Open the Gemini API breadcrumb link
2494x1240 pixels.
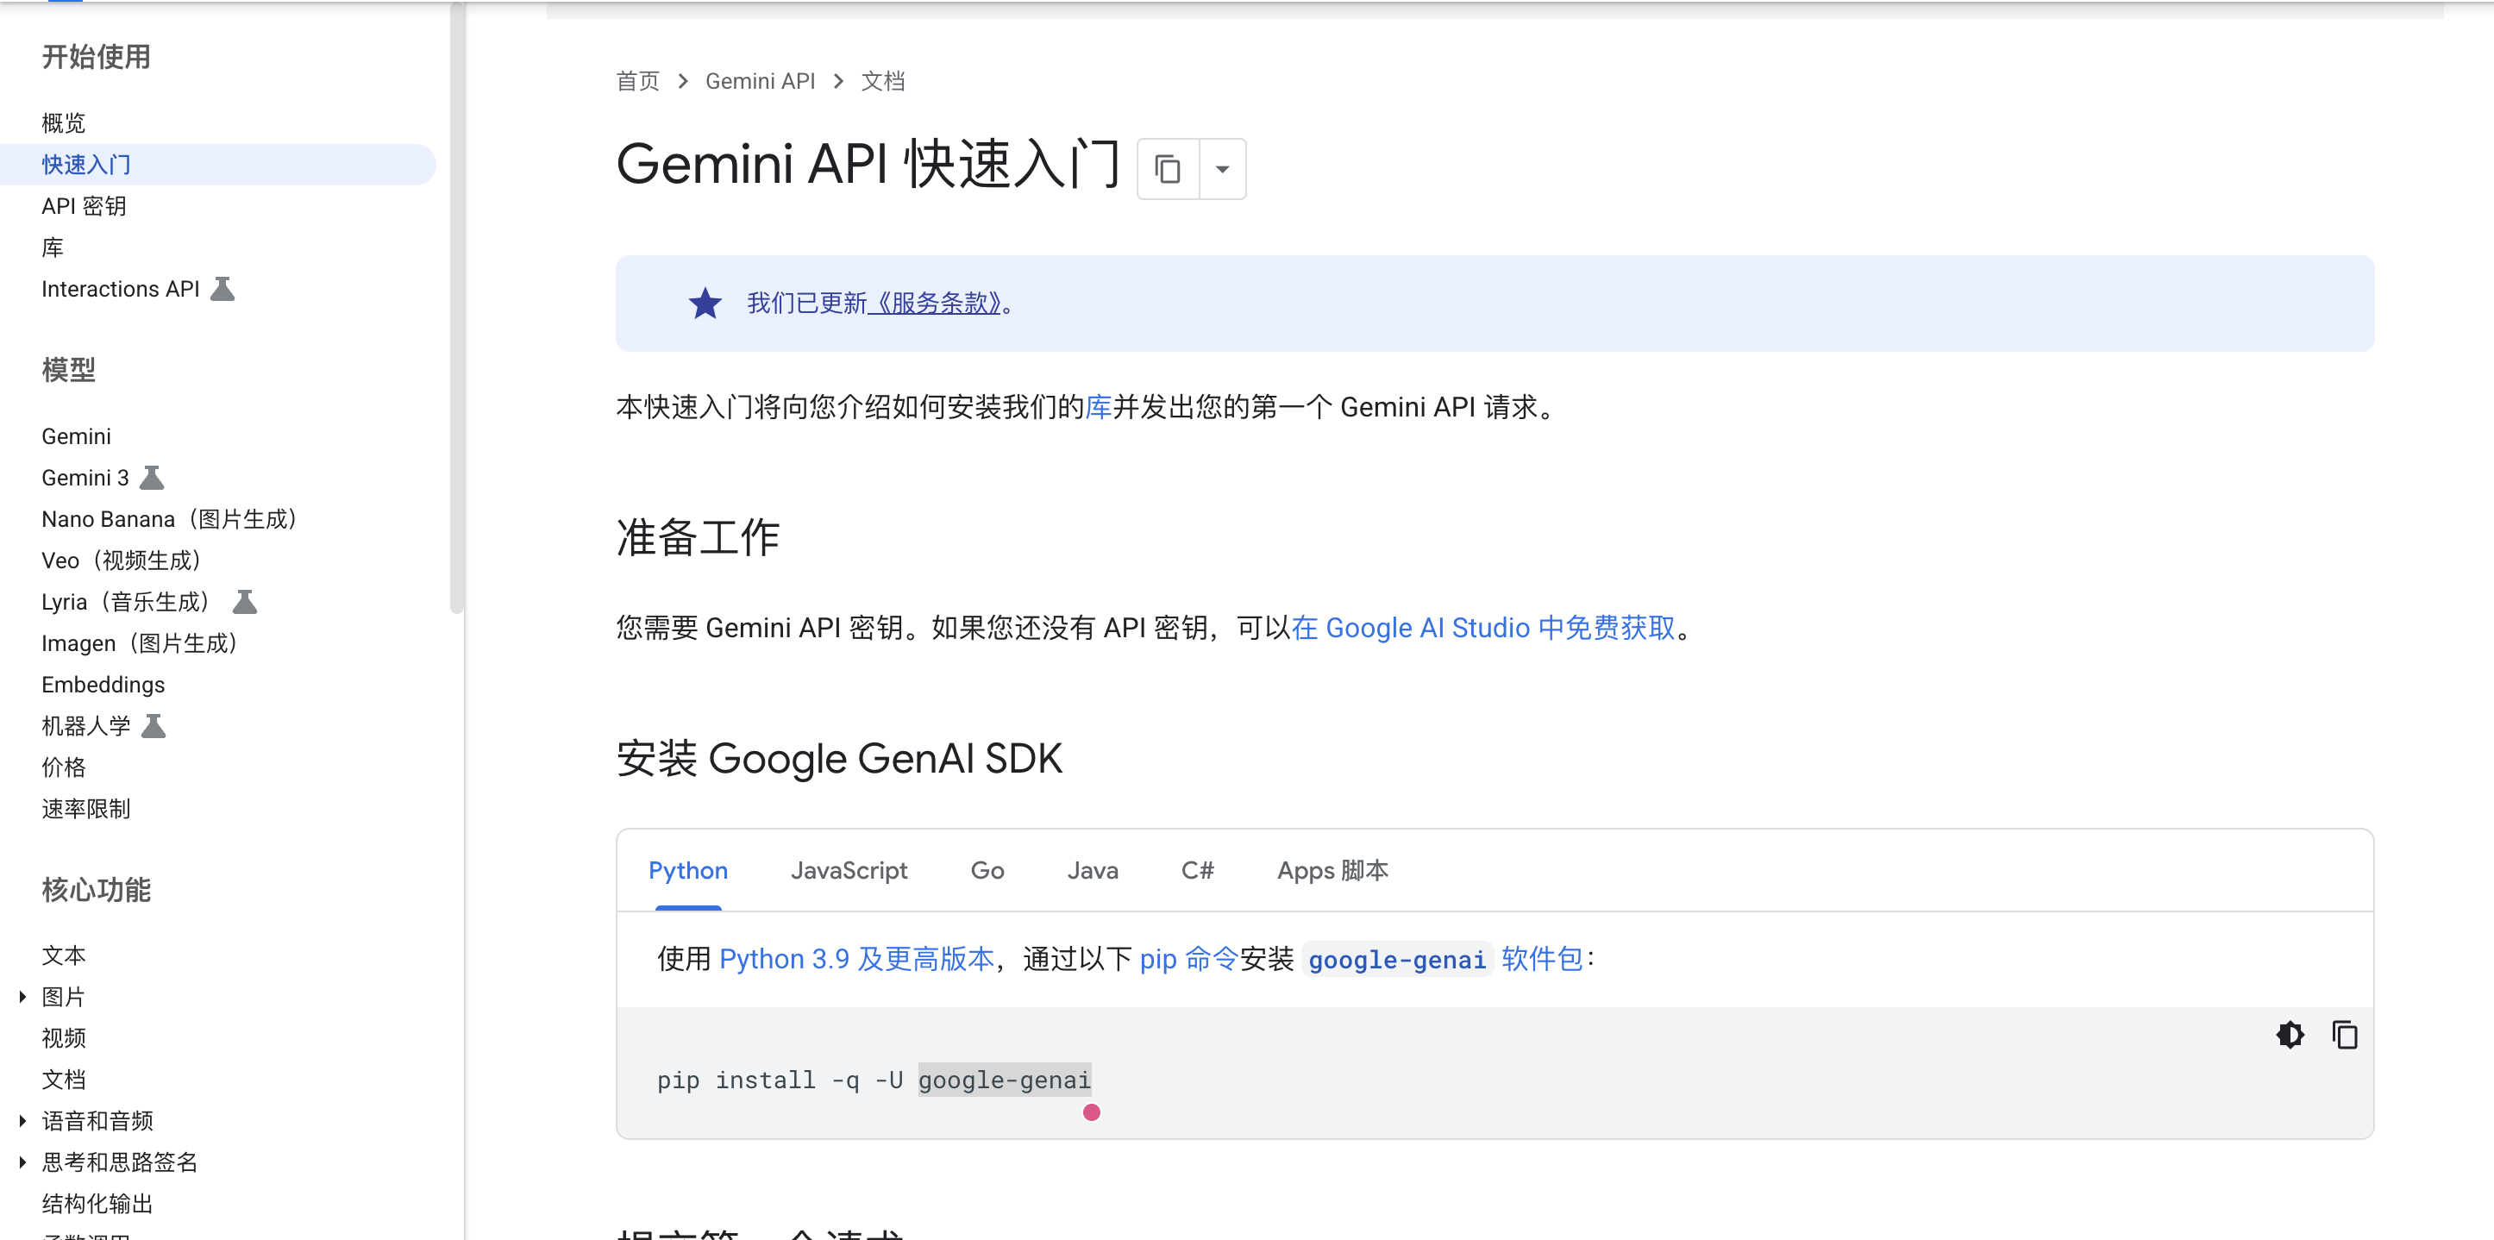pos(760,81)
